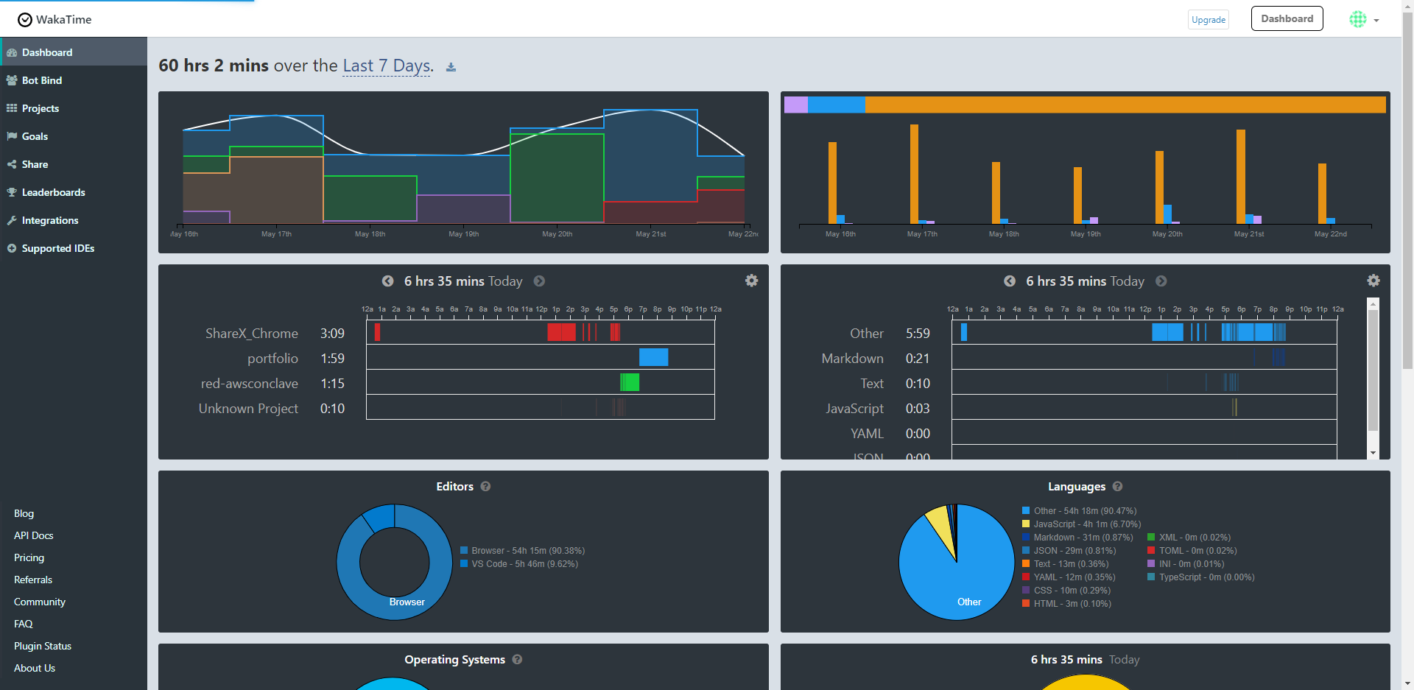Click the Goals flag icon
This screenshot has width=1414, height=690.
pyautogui.click(x=12, y=136)
